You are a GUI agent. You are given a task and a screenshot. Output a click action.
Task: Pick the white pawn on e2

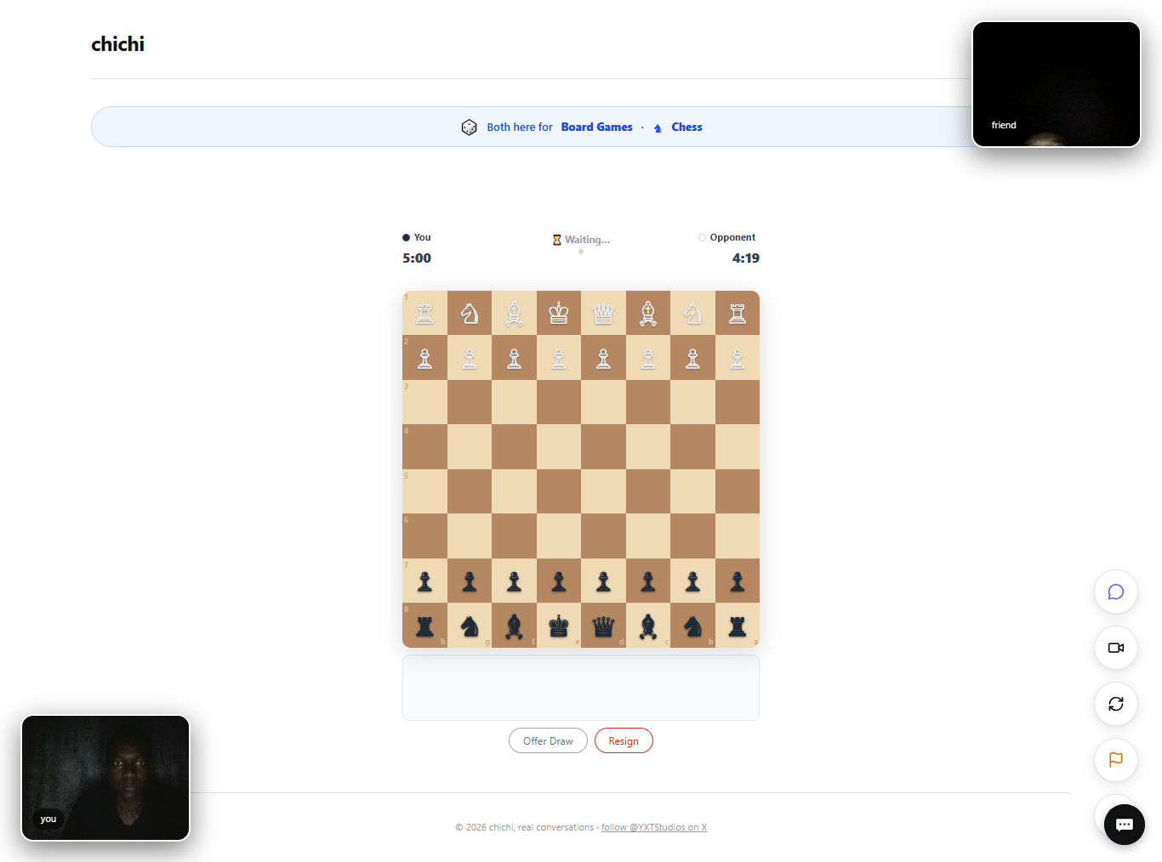tap(559, 359)
